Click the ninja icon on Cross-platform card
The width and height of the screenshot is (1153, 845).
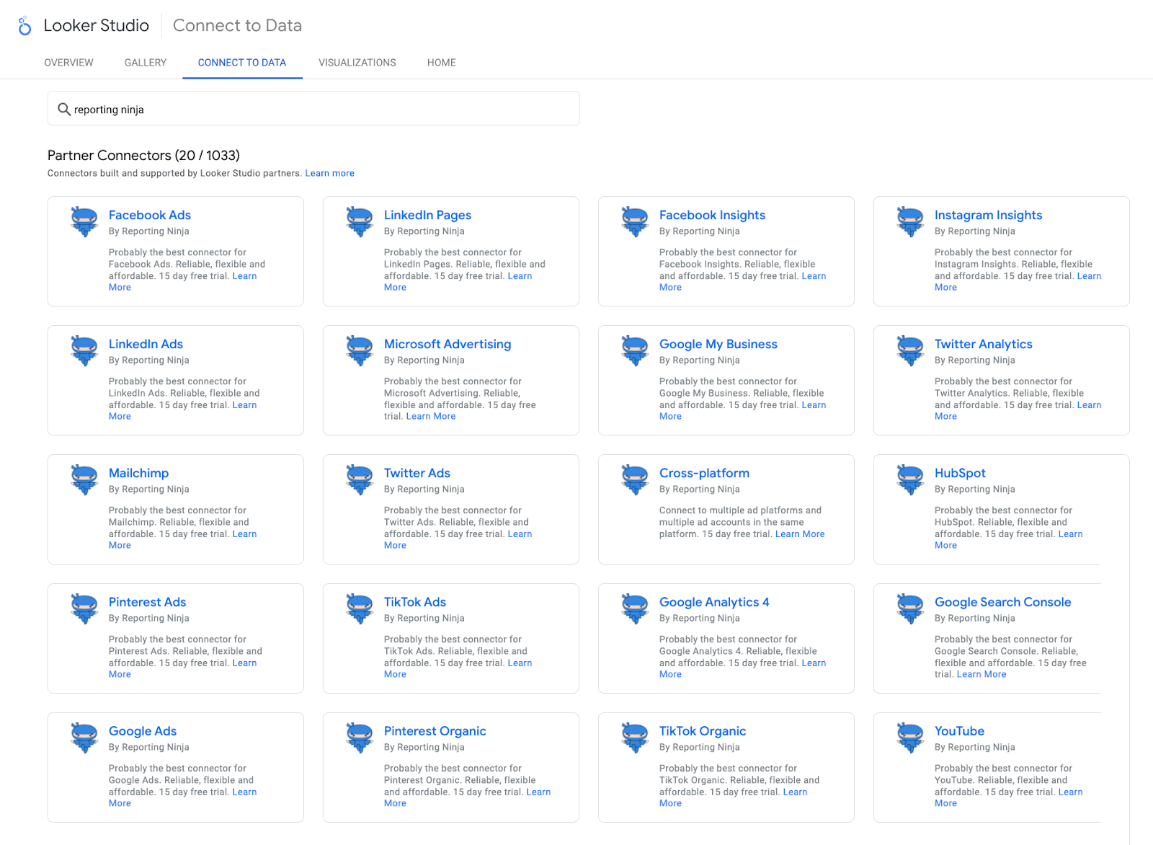coord(635,479)
